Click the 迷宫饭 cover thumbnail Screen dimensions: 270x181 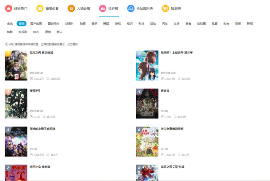[147, 103]
